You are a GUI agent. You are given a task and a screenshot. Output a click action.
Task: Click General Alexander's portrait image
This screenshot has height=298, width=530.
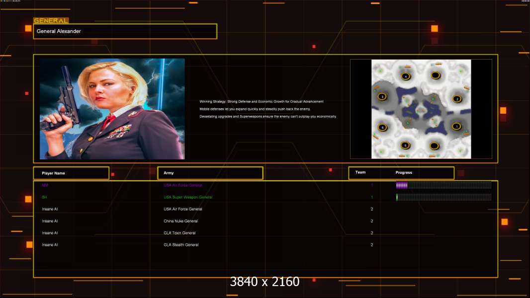tap(112, 109)
